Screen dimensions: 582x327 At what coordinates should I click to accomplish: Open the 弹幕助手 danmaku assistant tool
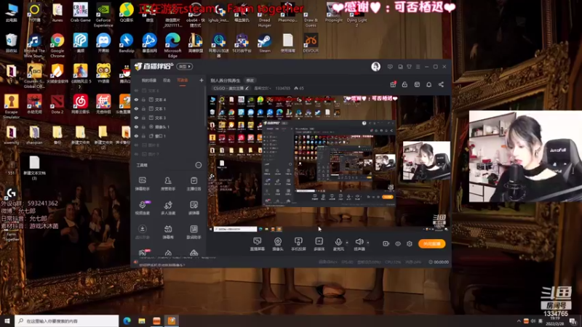click(x=142, y=184)
